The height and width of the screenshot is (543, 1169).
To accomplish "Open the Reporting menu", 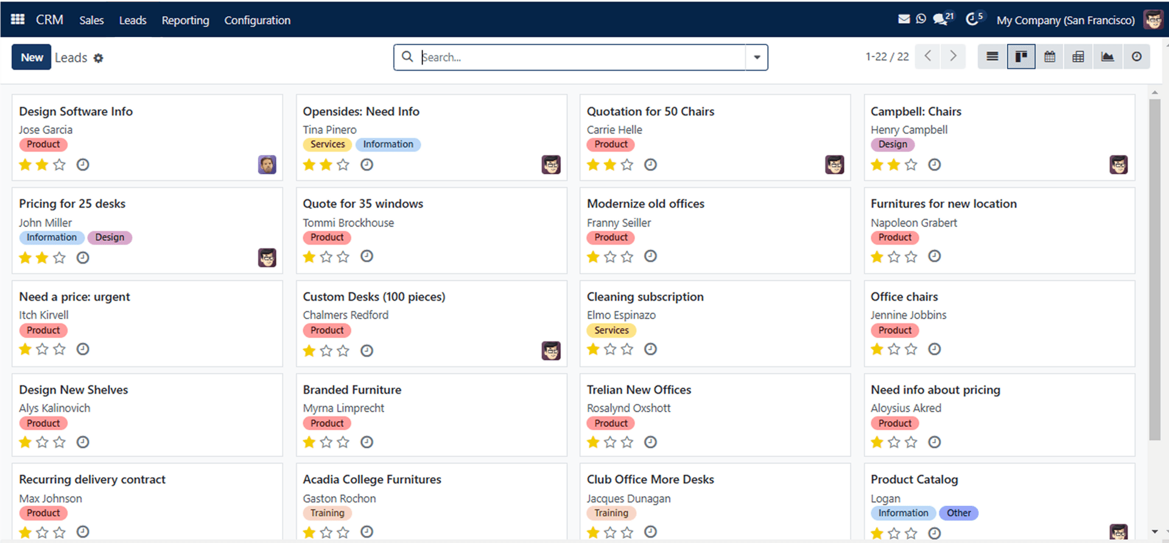I will pos(185,20).
